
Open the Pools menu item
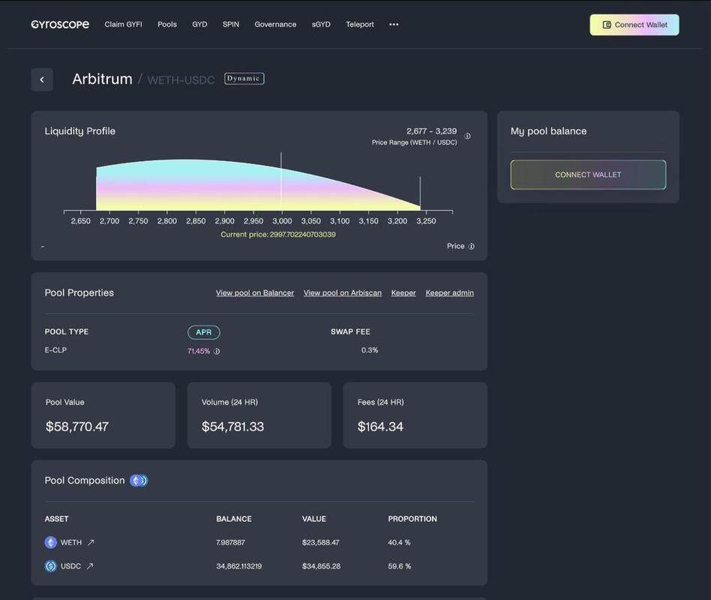coord(167,25)
